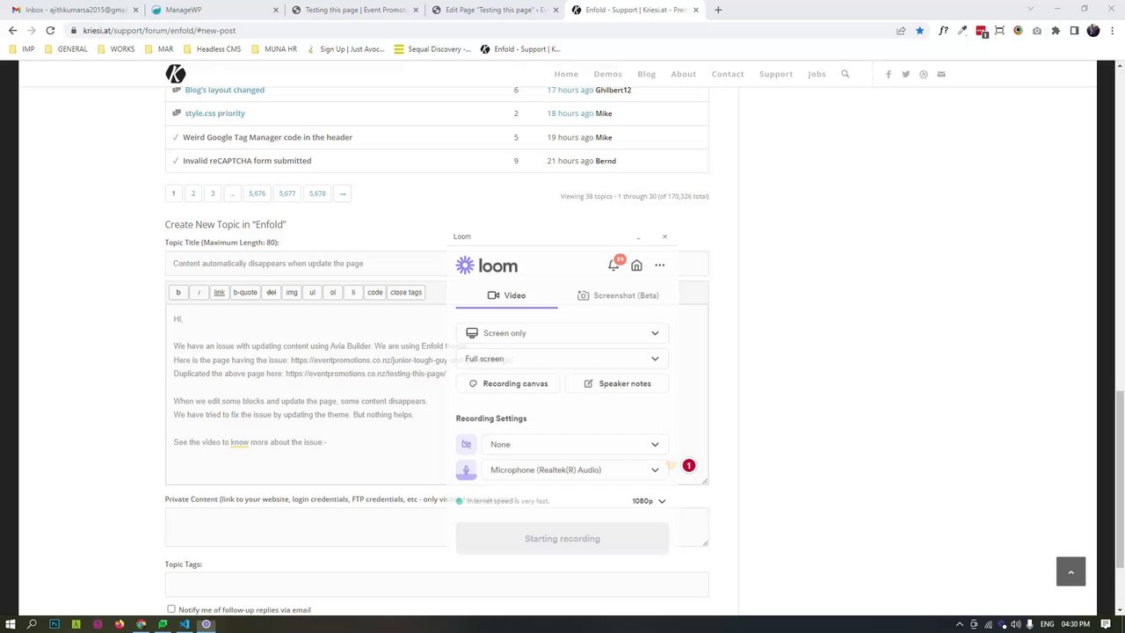
Task: Click the browser address bar URL
Action: (159, 30)
